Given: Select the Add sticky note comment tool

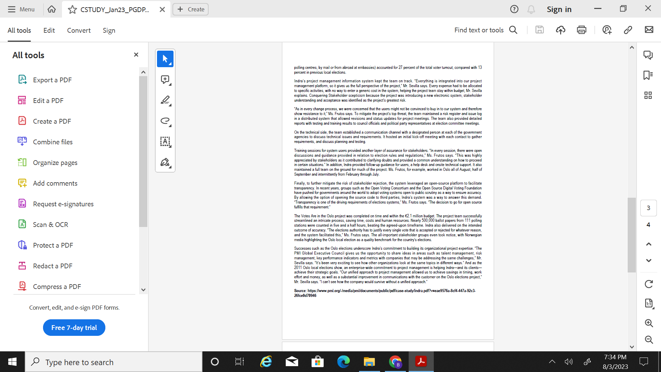Looking at the screenshot, I should pyautogui.click(x=165, y=79).
